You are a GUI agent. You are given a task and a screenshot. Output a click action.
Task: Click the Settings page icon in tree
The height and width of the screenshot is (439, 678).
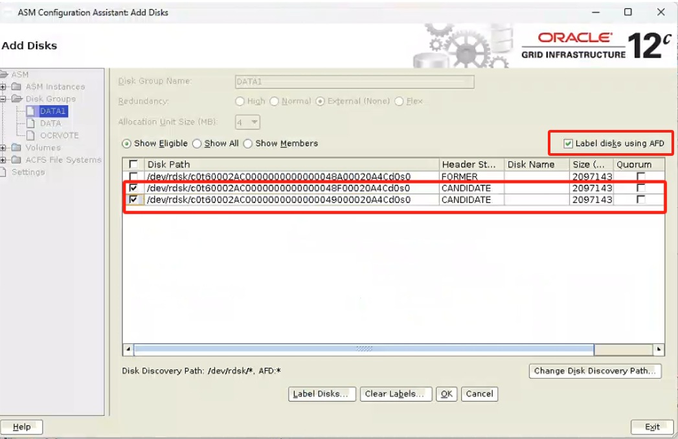coord(3,172)
